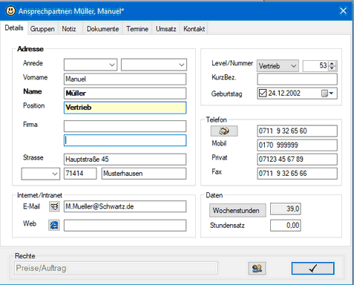
Task: Increase the Nummer spinner value
Action: coord(332,64)
